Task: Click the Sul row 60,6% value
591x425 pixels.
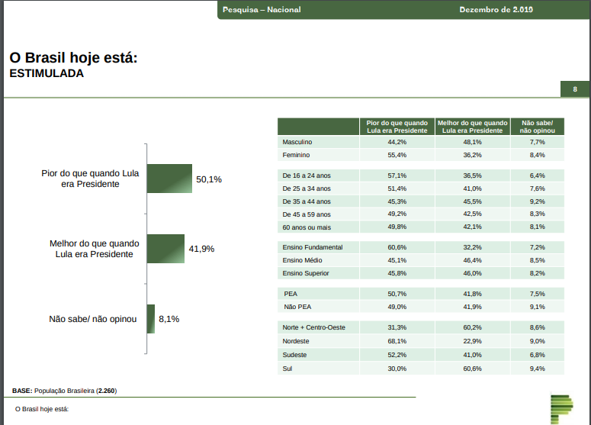Action: coord(472,369)
